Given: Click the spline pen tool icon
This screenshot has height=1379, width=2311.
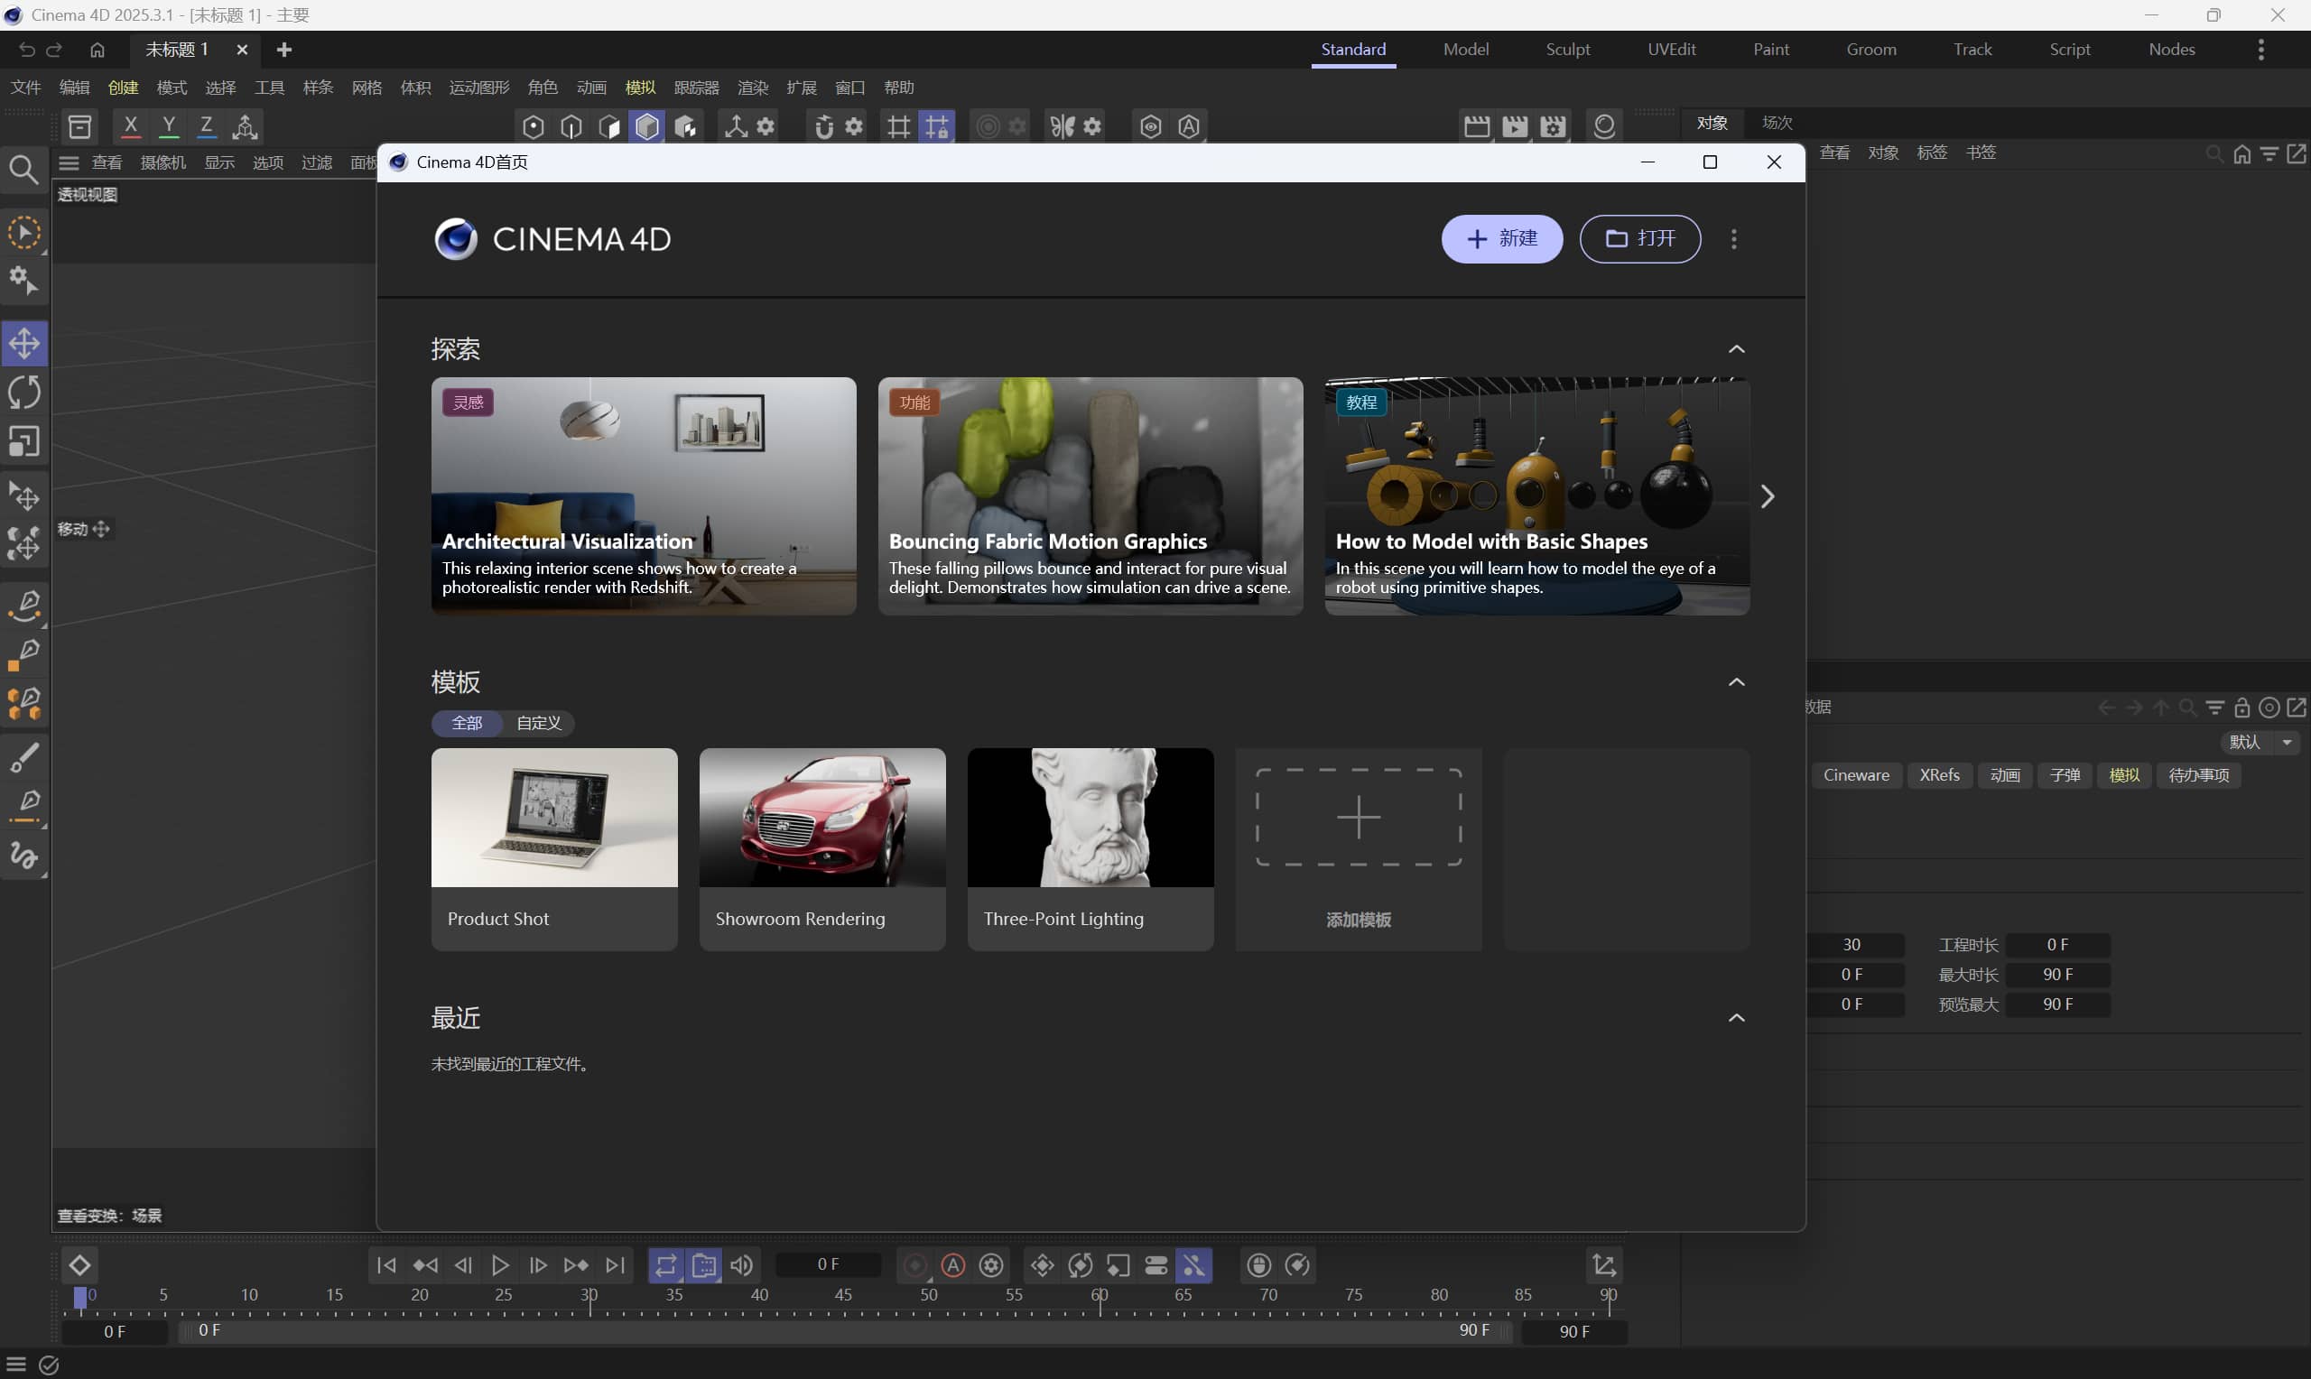Looking at the screenshot, I should 24,605.
